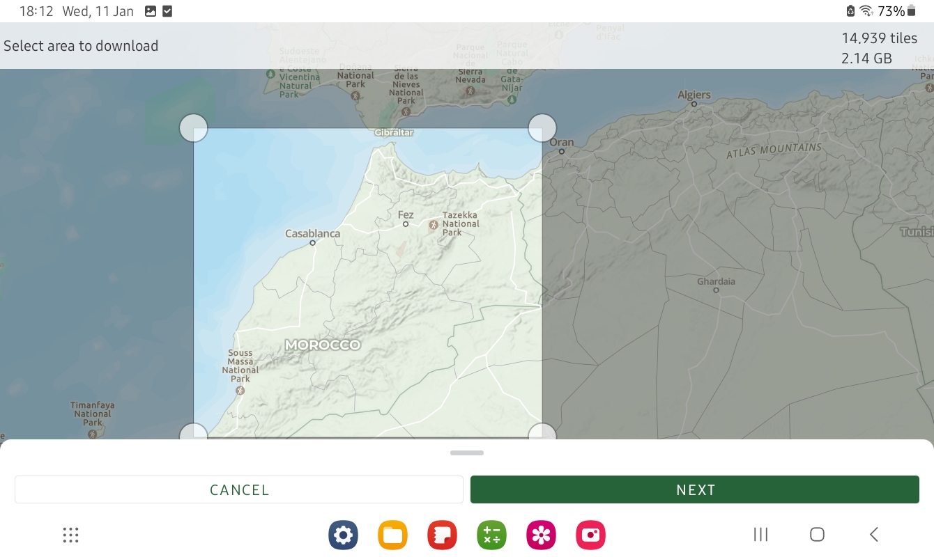Cancel the area download selection
The image size is (934, 557).
click(x=239, y=489)
